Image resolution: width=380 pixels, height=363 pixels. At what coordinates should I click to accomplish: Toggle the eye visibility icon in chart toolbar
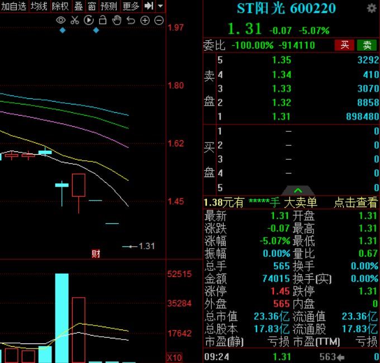[60, 20]
